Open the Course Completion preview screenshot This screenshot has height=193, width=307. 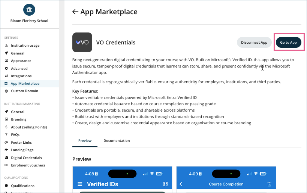[x=226, y=179]
